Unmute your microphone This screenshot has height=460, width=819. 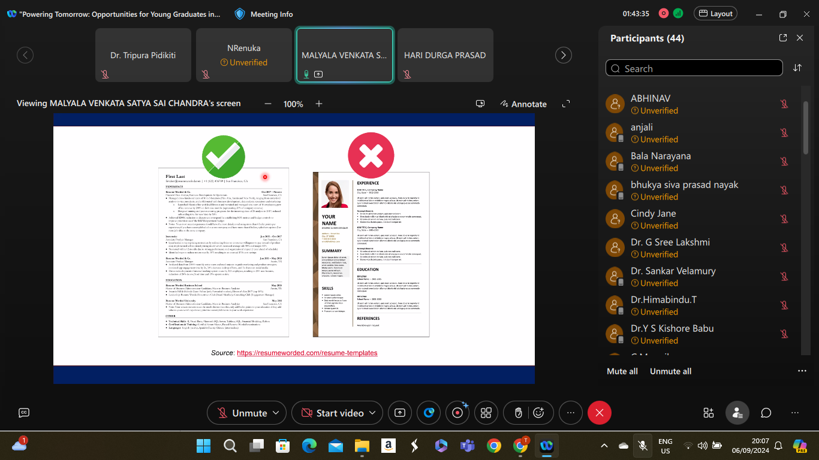(243, 413)
